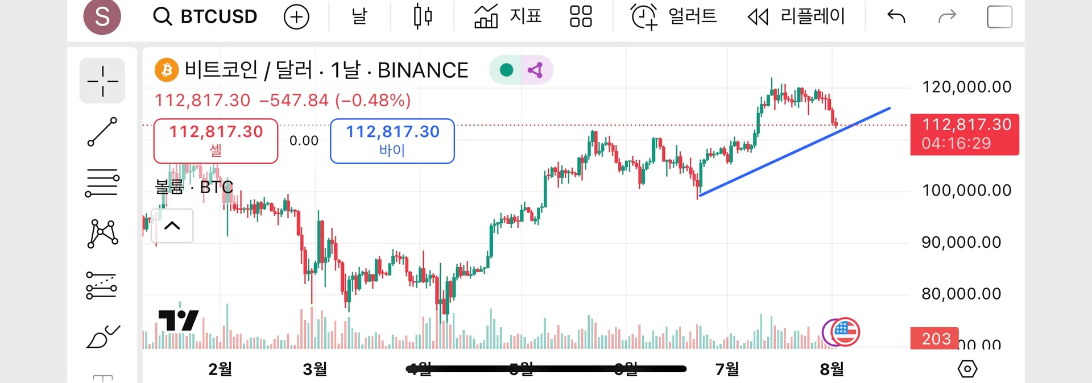Click the redo arrow
Image resolution: width=1092 pixels, height=383 pixels.
[947, 16]
